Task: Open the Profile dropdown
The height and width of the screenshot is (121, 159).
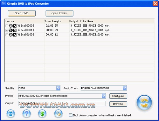Action: (x=104, y=96)
